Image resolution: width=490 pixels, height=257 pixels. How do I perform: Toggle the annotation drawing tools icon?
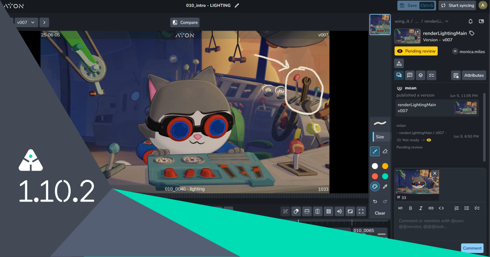(285, 211)
